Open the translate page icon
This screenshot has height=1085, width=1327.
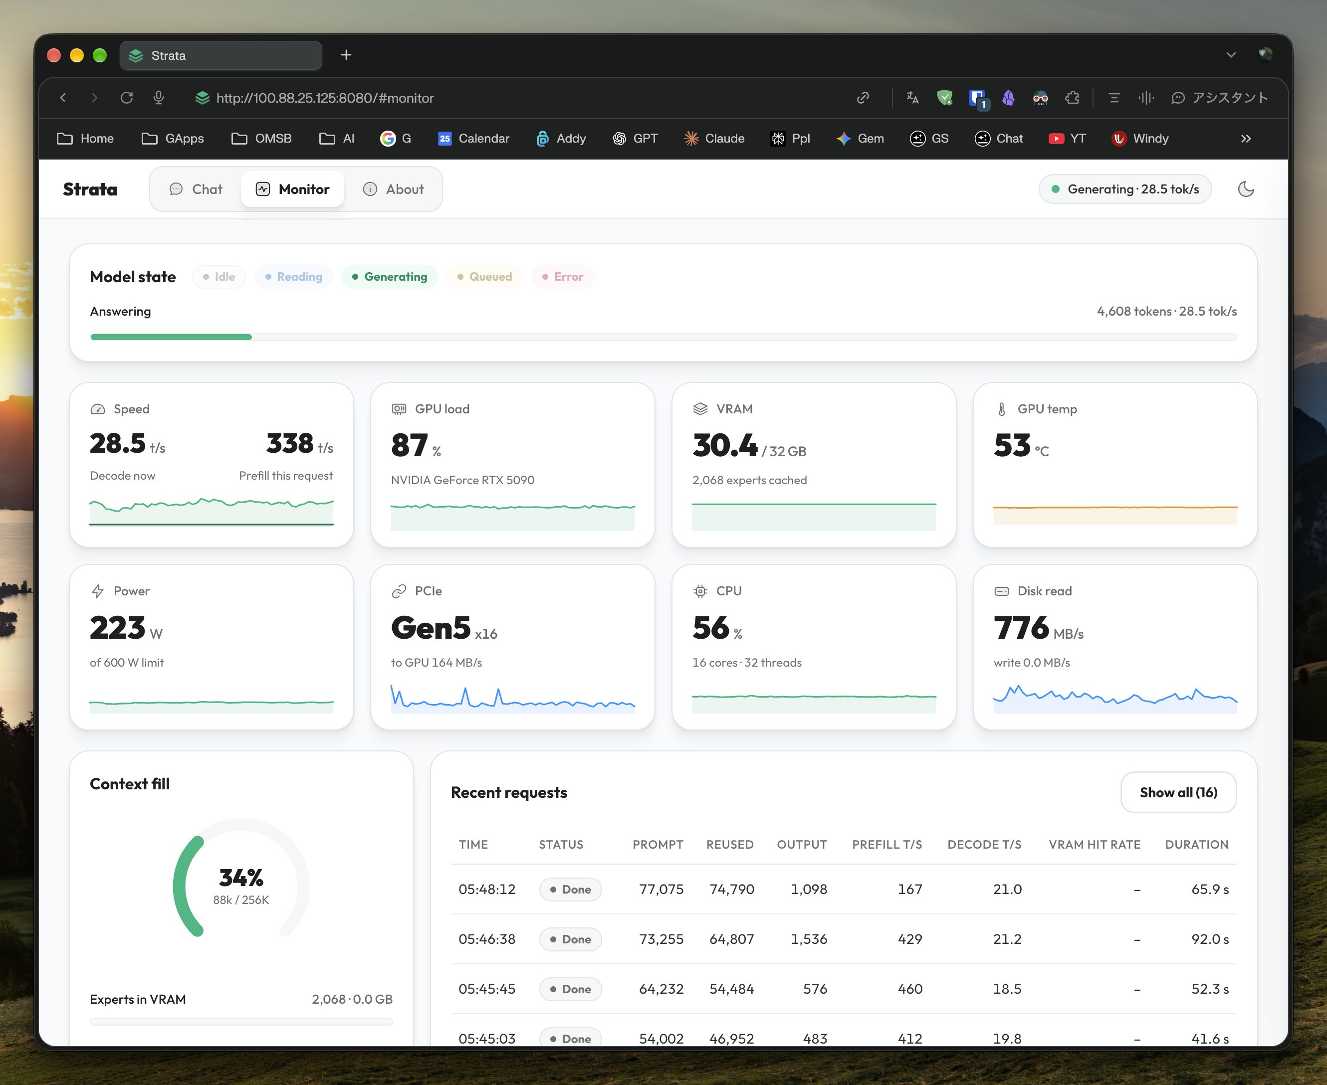coord(912,98)
